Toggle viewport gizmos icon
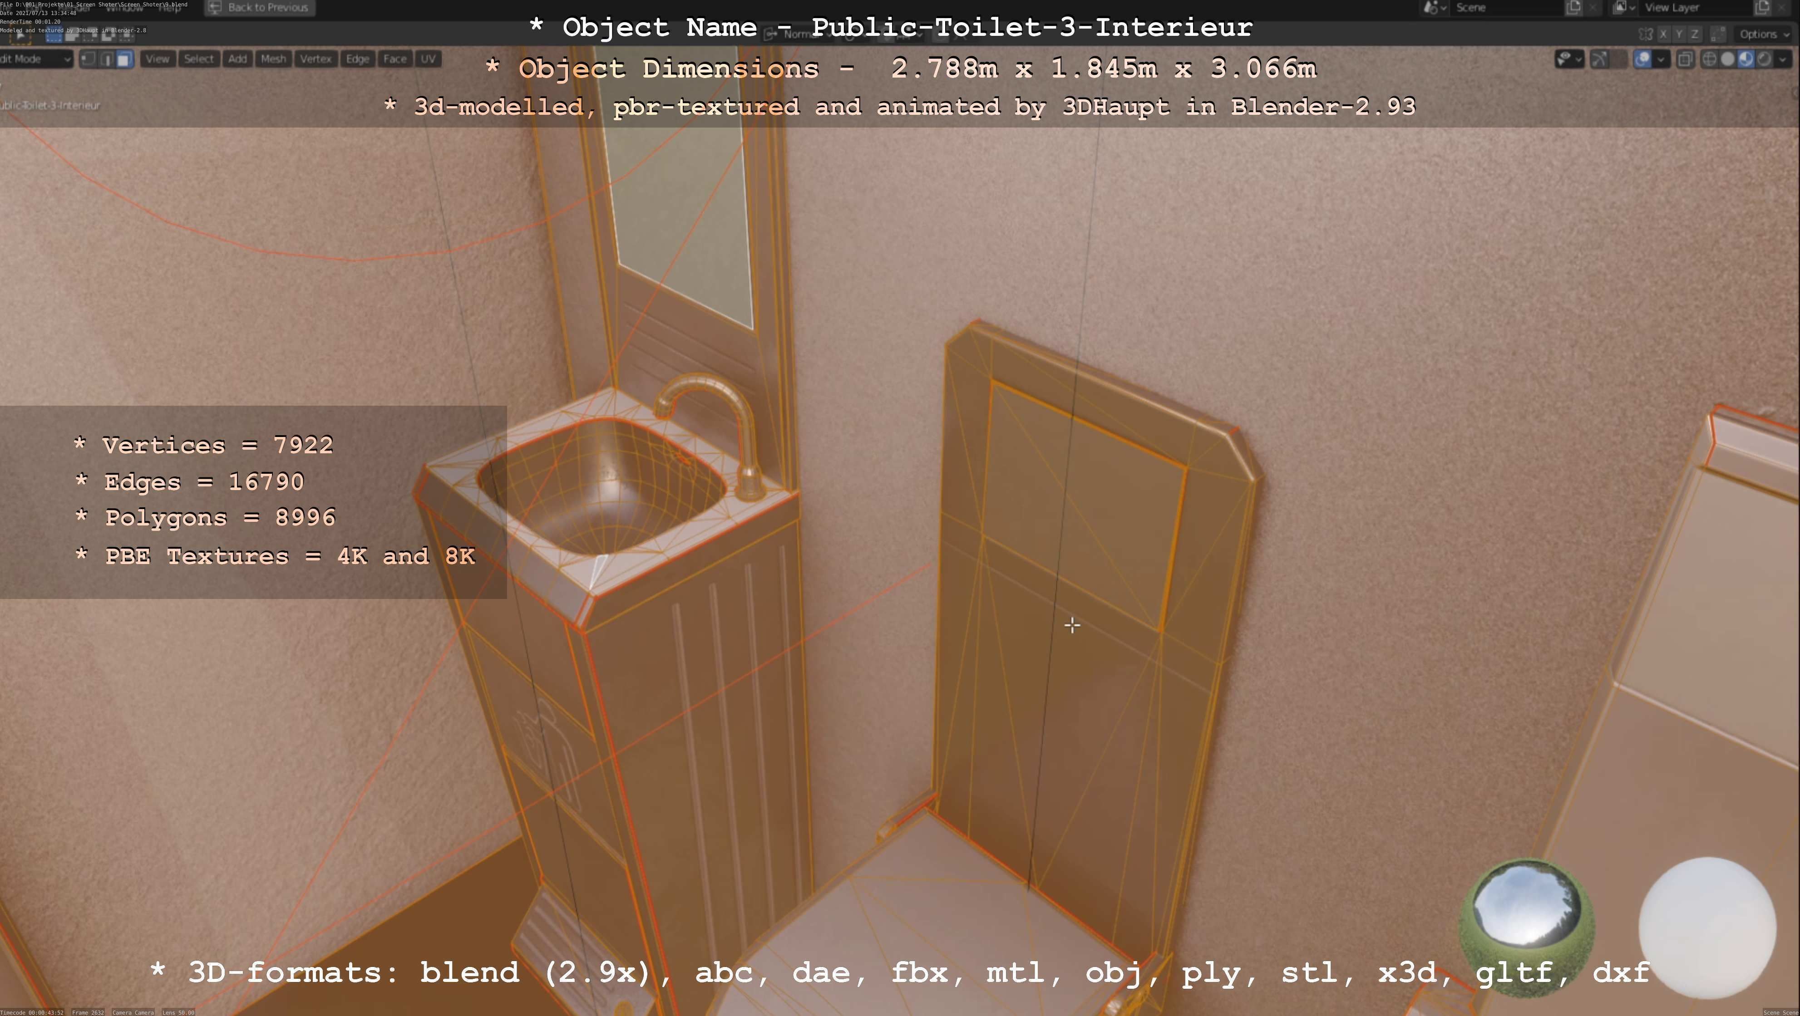This screenshot has width=1800, height=1016. pos(1599,59)
